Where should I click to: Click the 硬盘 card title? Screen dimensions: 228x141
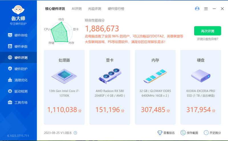coord(201,60)
